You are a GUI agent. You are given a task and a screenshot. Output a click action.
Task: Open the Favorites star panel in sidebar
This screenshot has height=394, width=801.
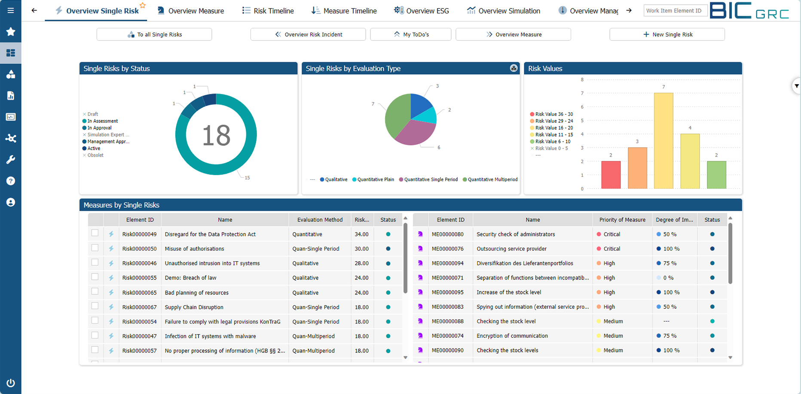point(11,32)
